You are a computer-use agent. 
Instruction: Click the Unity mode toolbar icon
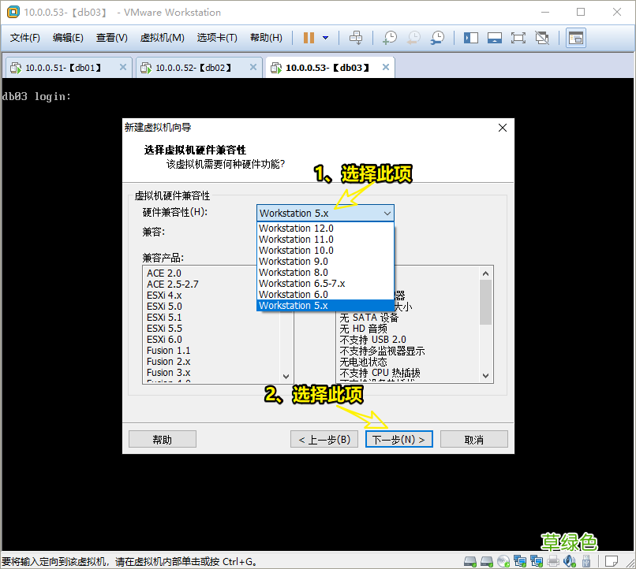[542, 38]
